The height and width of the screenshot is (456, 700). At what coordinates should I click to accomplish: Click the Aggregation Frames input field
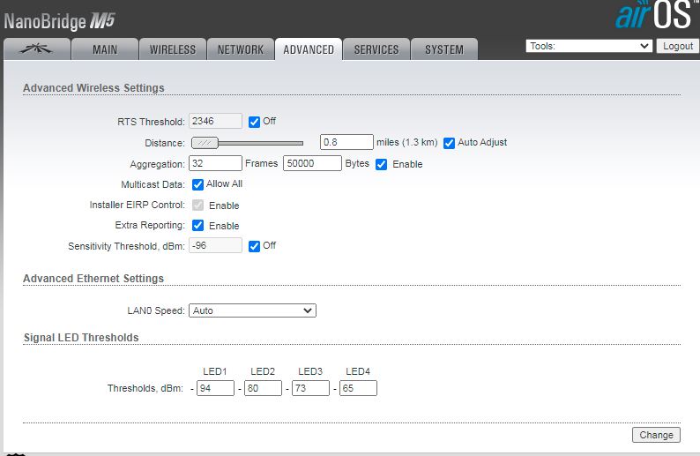216,164
